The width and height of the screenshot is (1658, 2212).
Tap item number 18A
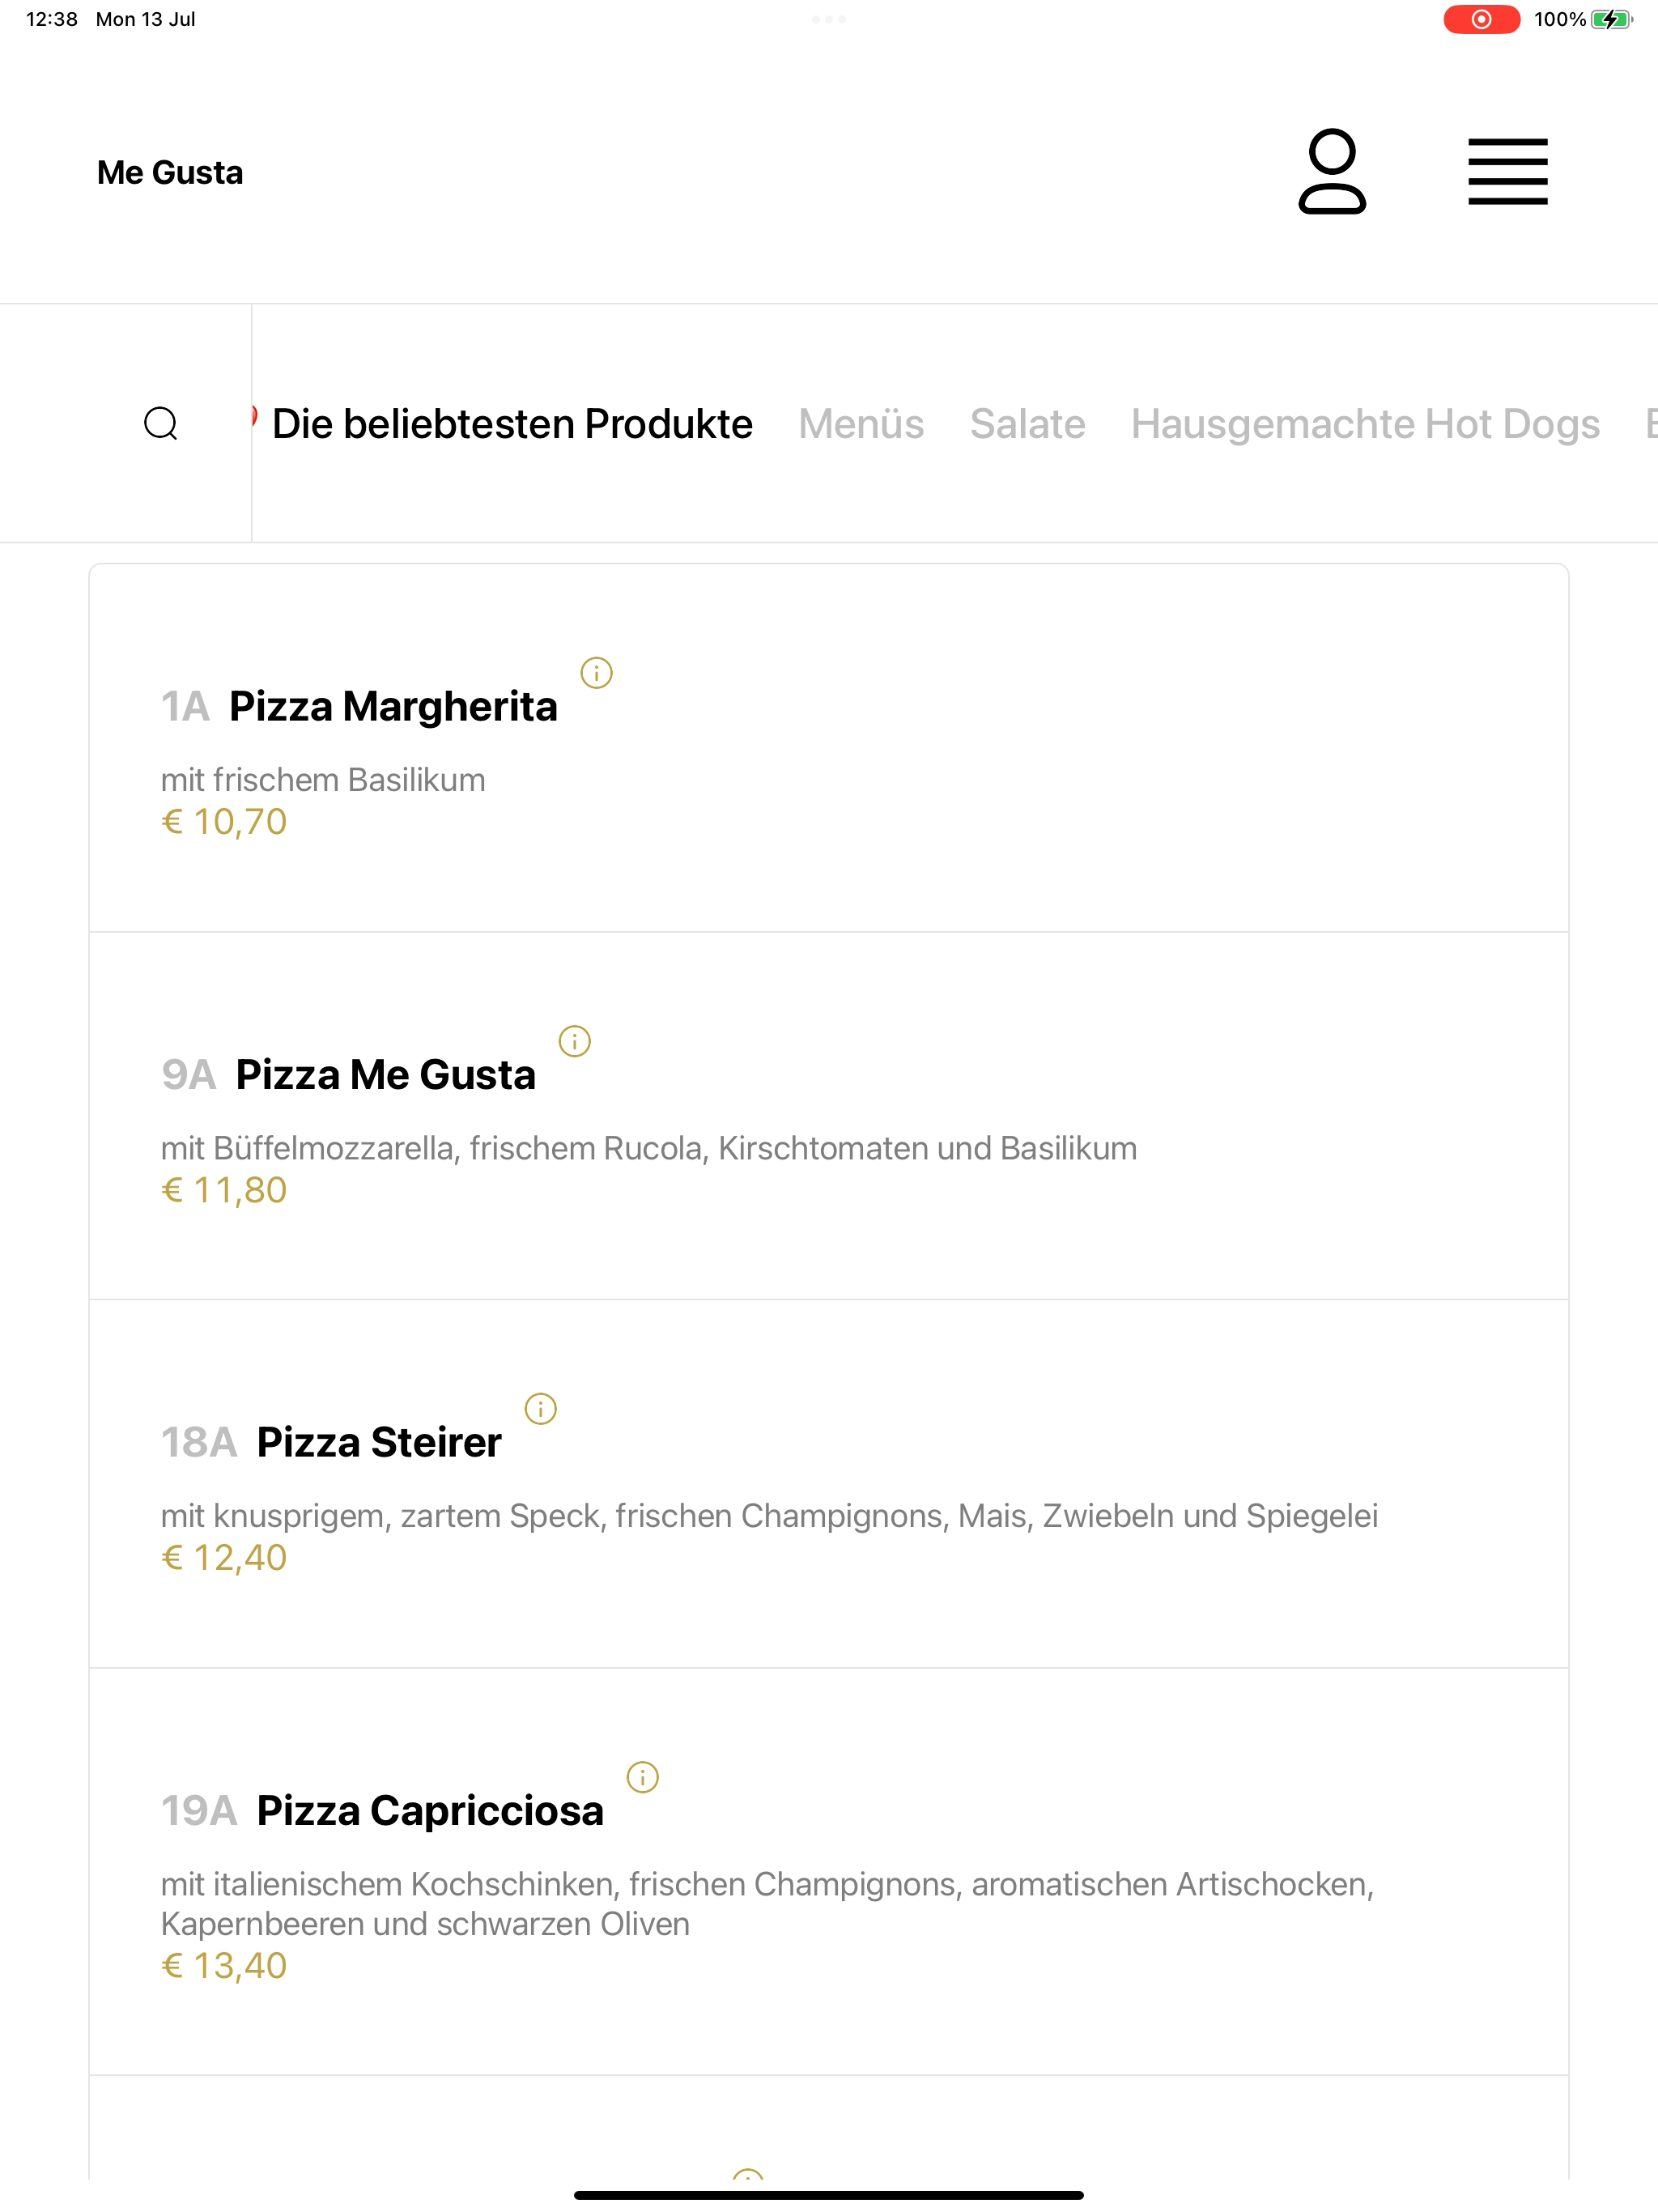[x=199, y=1442]
